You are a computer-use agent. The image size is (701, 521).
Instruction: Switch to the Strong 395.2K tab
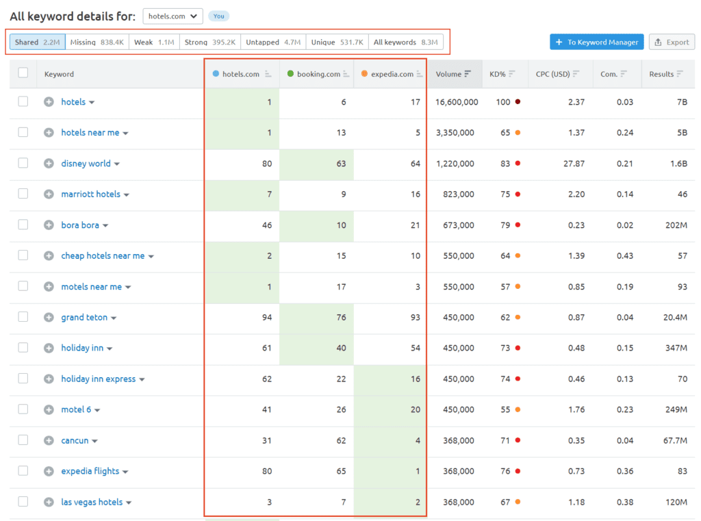click(x=210, y=42)
